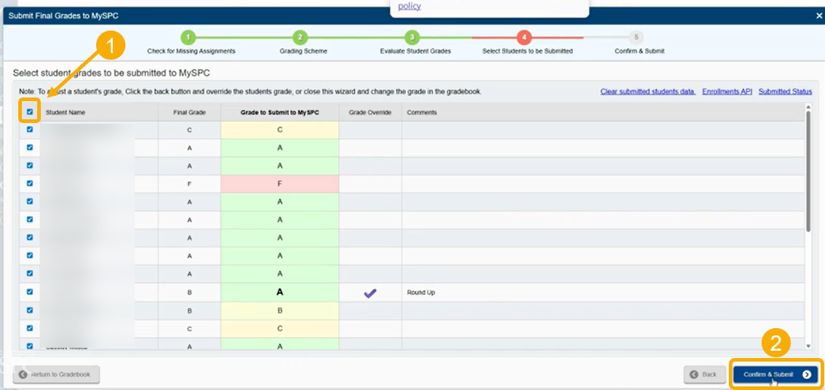This screenshot has height=390, width=825.
Task: Uncheck the Round Up student's checkbox
Action: [29, 291]
